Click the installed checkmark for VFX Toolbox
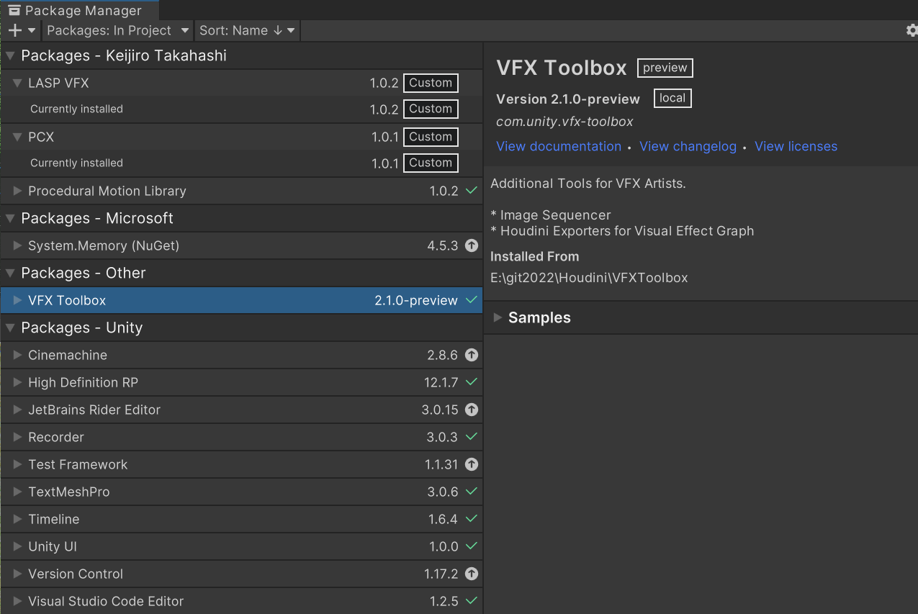Viewport: 918px width, 614px height. 472,300
